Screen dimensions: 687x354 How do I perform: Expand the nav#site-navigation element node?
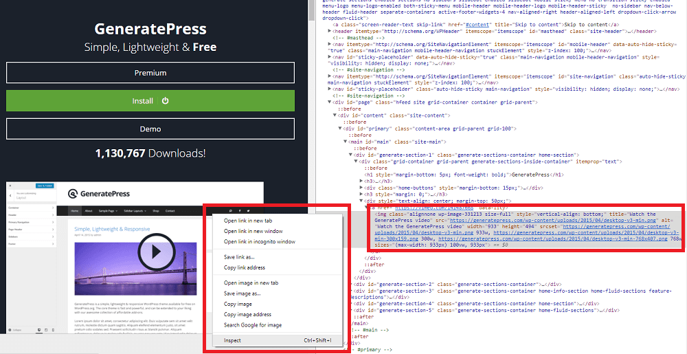coord(330,76)
